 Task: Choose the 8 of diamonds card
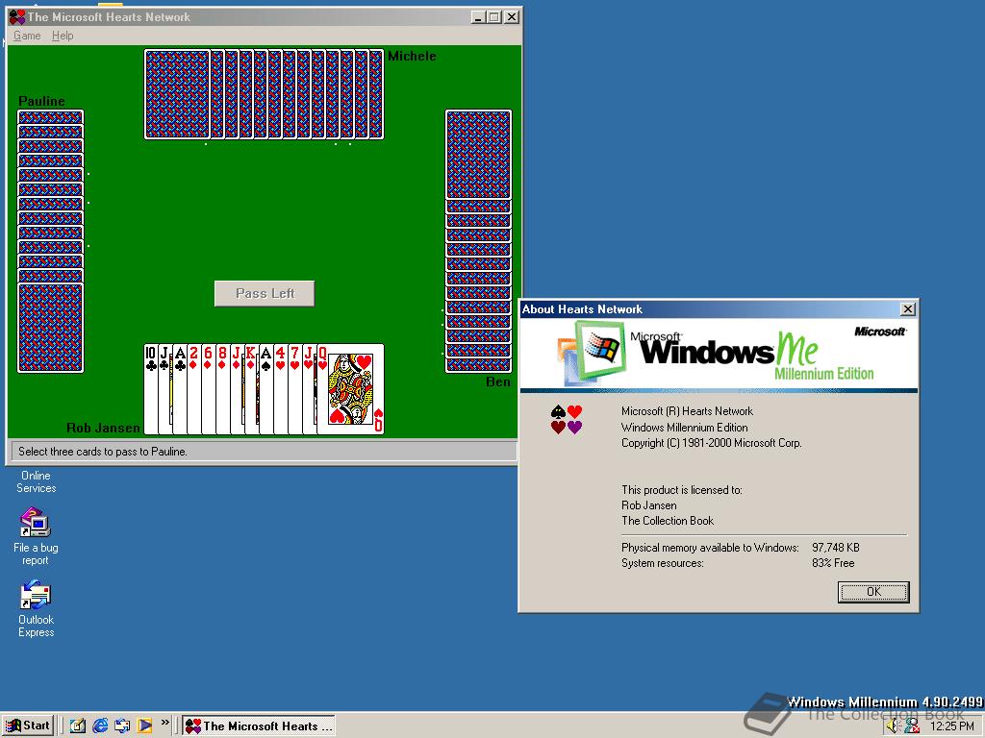[x=223, y=389]
